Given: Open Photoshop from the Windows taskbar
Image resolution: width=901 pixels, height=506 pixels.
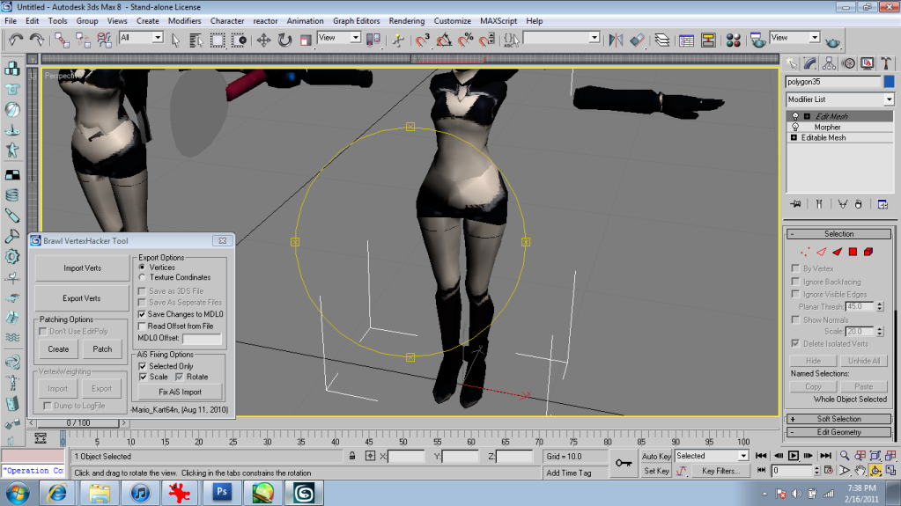Looking at the screenshot, I should 221,493.
